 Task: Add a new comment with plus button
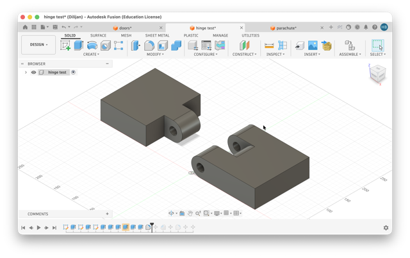(x=107, y=214)
